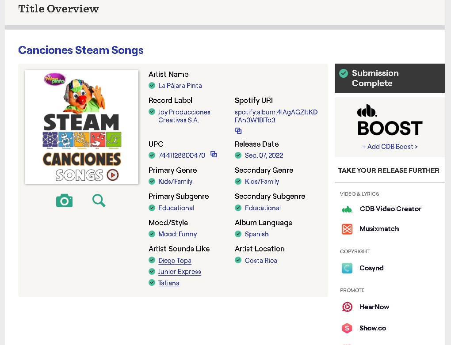The height and width of the screenshot is (345, 451).
Task: Select the La Pájara Pinta artist name
Action: pyautogui.click(x=180, y=86)
